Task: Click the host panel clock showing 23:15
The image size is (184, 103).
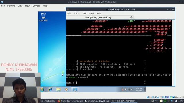Action: pyautogui.click(x=181, y=101)
